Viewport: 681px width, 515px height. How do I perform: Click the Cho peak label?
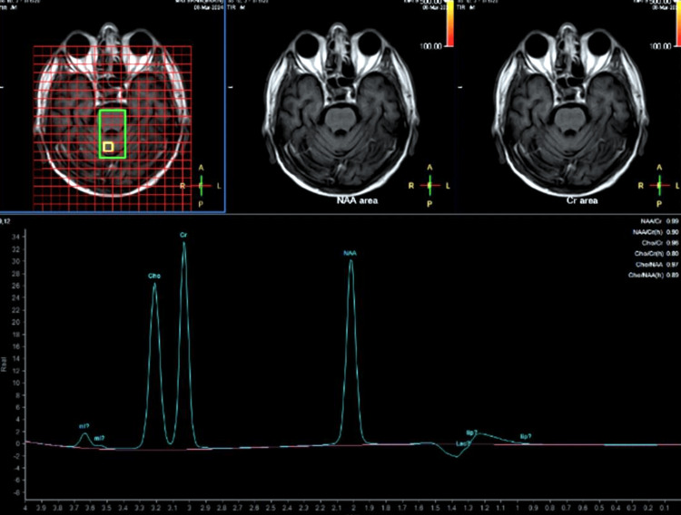(x=154, y=276)
